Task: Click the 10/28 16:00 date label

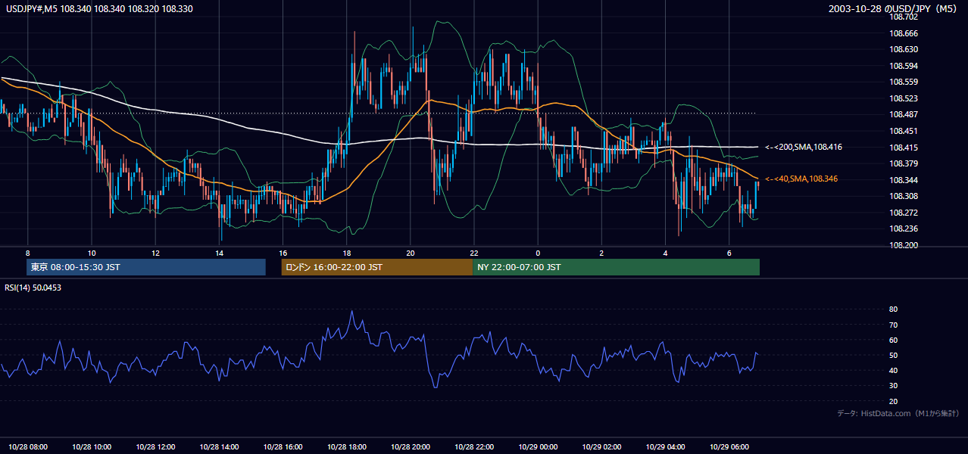Action: [x=283, y=447]
